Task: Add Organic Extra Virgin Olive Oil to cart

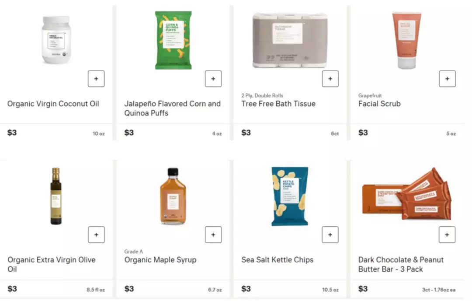Action: click(x=96, y=234)
